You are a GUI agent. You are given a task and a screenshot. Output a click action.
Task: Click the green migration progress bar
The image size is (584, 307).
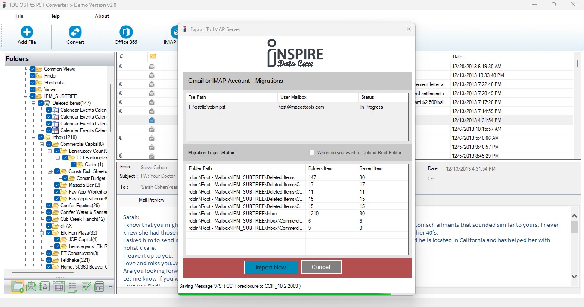coord(285,294)
